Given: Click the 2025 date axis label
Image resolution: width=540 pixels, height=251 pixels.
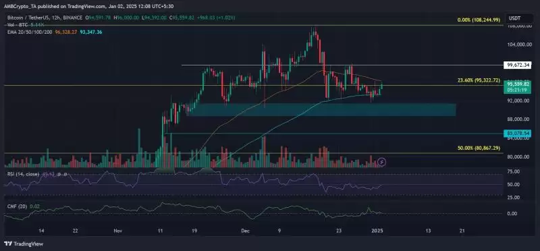Looking at the screenshot, I should tap(378, 231).
